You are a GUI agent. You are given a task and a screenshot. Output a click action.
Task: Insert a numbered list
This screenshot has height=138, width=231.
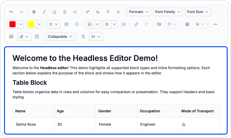90,24
